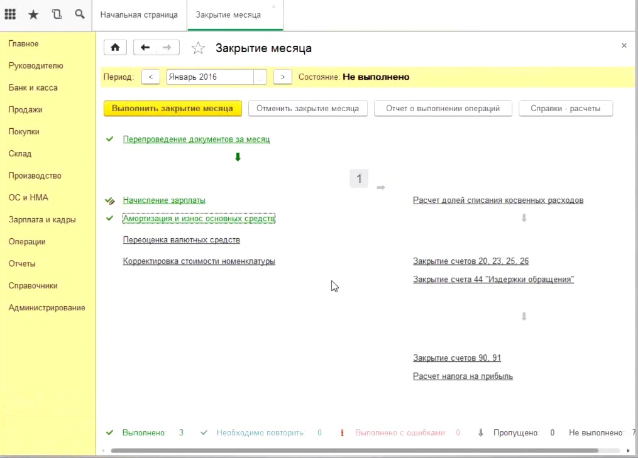The image size is (638, 458).
Task: Go back with the left arrow button
Action: 145,48
